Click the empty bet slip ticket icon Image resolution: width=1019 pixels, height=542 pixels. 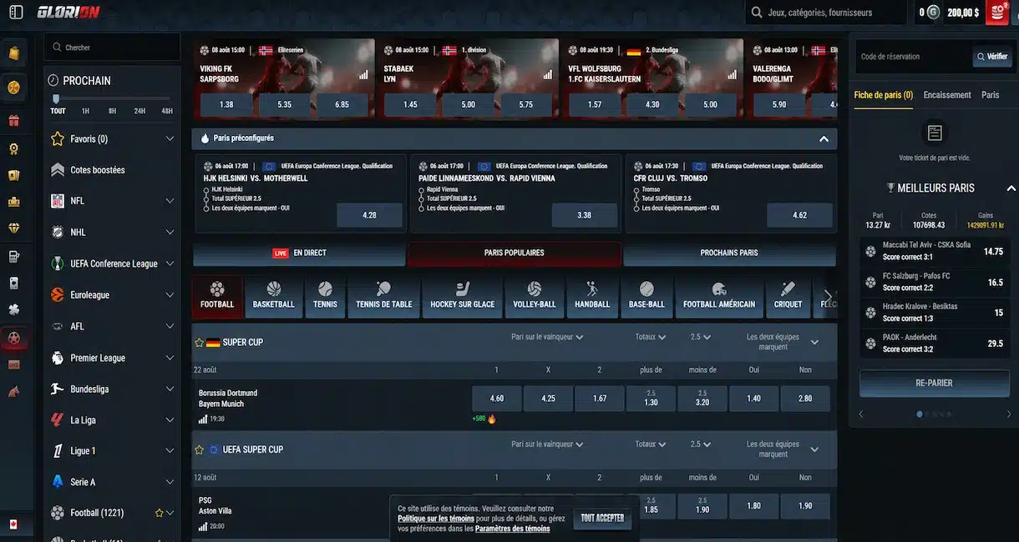click(935, 133)
